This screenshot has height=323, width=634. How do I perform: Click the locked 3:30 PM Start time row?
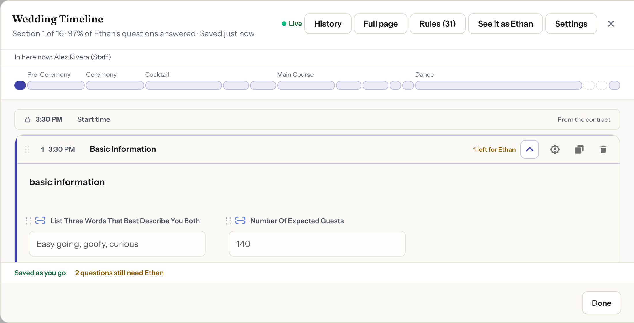[317, 119]
